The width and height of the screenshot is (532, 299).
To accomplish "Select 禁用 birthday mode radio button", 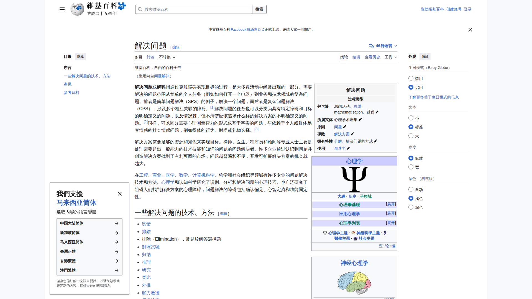I will (411, 79).
